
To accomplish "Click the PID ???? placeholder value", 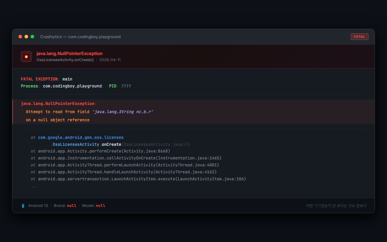I will 126,86.
